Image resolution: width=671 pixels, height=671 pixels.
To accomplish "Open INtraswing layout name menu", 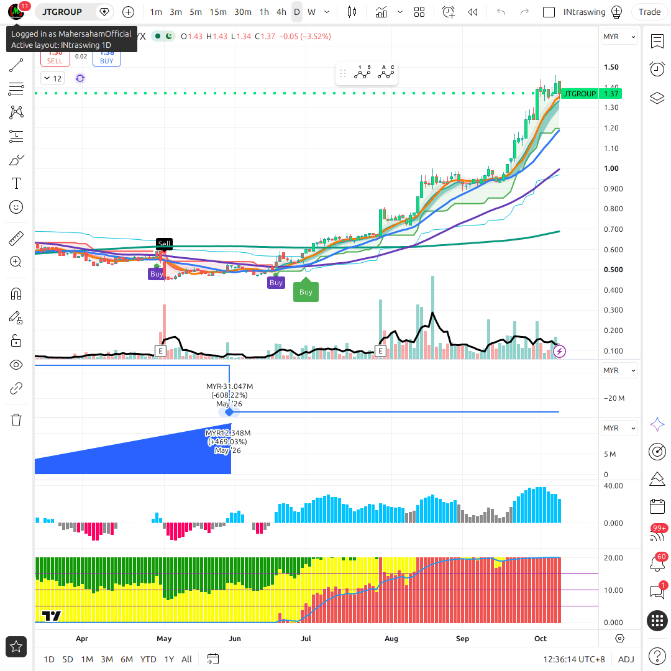I will tap(584, 12).
